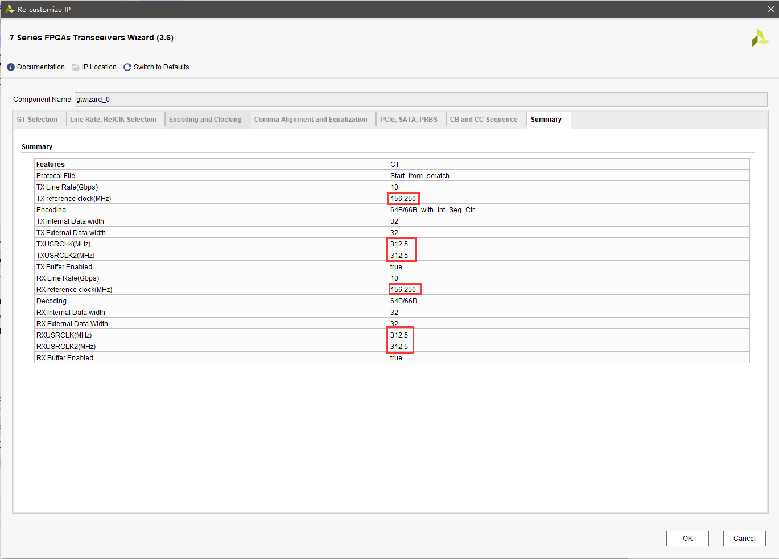Click the Start_from_scratch value
779x559 pixels.
420,176
